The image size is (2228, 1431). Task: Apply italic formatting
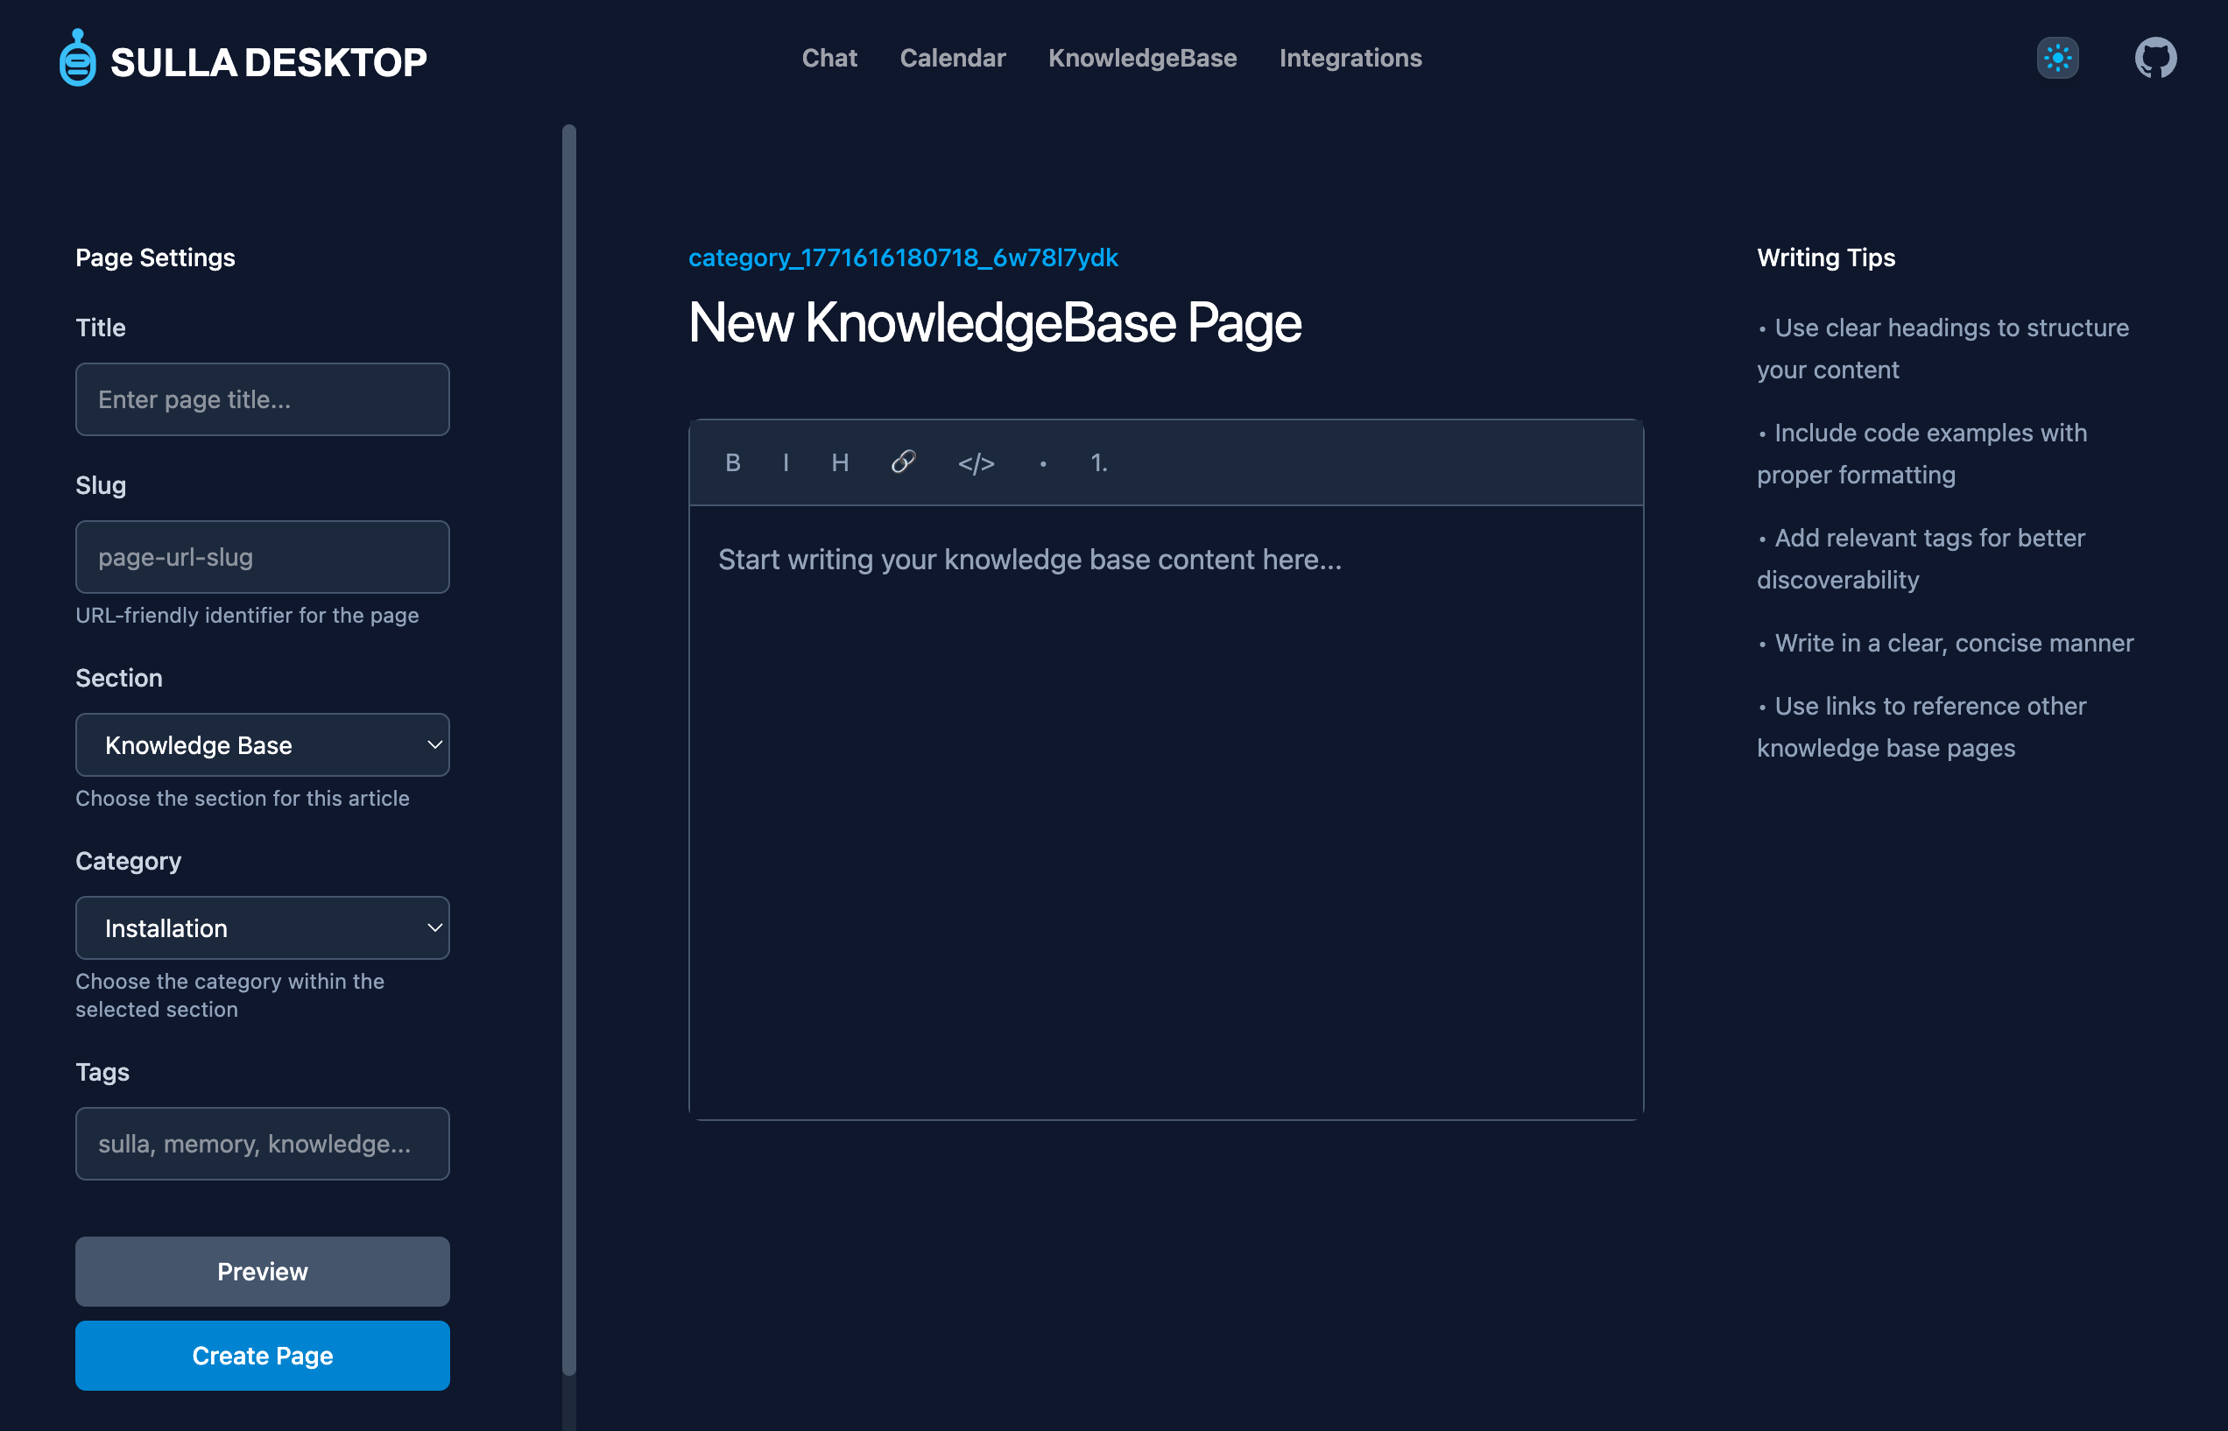[786, 462]
